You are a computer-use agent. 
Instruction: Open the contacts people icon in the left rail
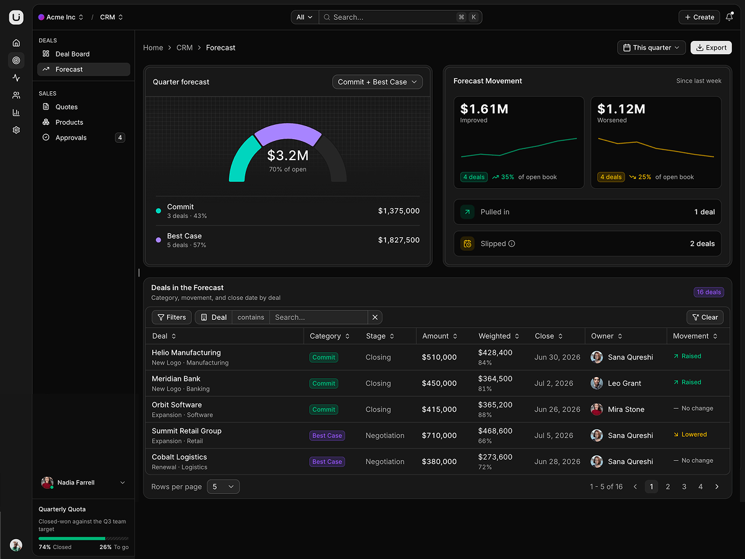[x=16, y=95]
